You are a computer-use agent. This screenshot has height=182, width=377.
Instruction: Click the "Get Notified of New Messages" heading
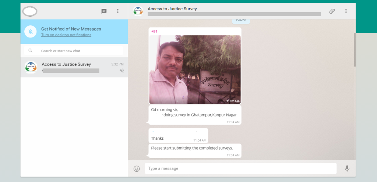pyautogui.click(x=71, y=29)
